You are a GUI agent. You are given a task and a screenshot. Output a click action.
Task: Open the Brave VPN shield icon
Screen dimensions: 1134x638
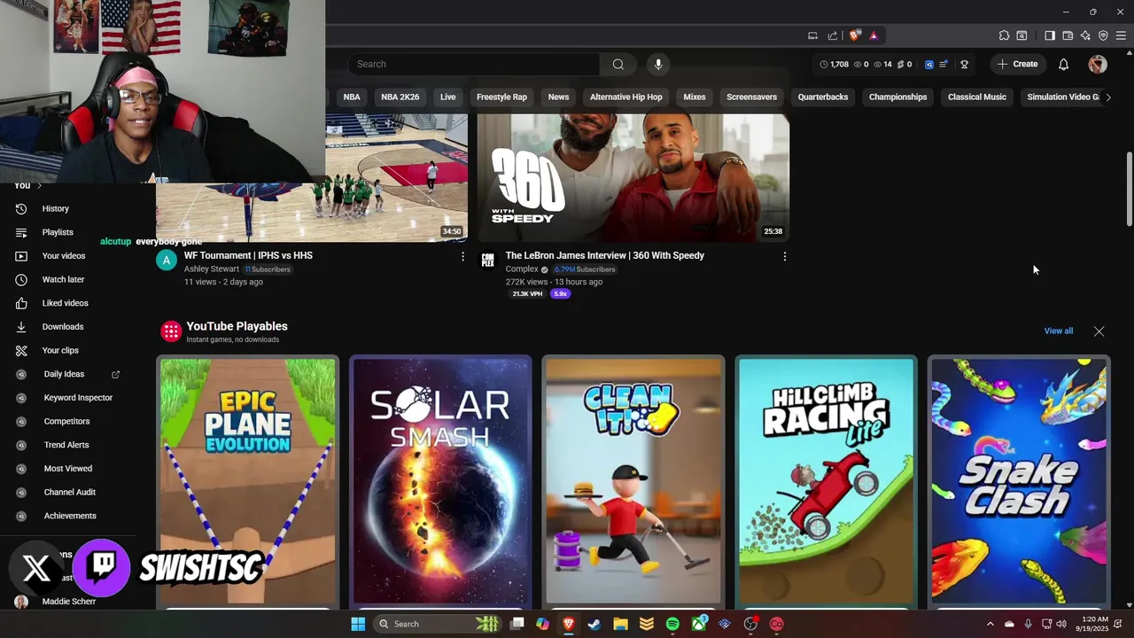1103,35
